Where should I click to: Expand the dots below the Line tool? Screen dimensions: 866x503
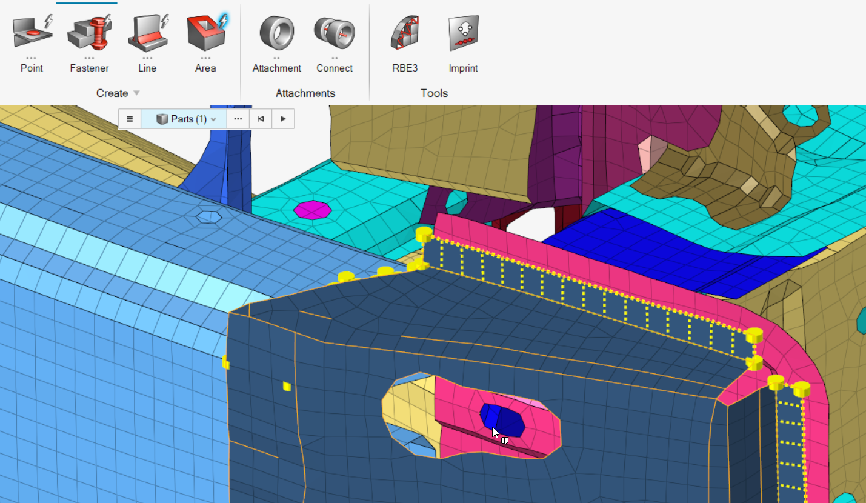[x=147, y=58]
